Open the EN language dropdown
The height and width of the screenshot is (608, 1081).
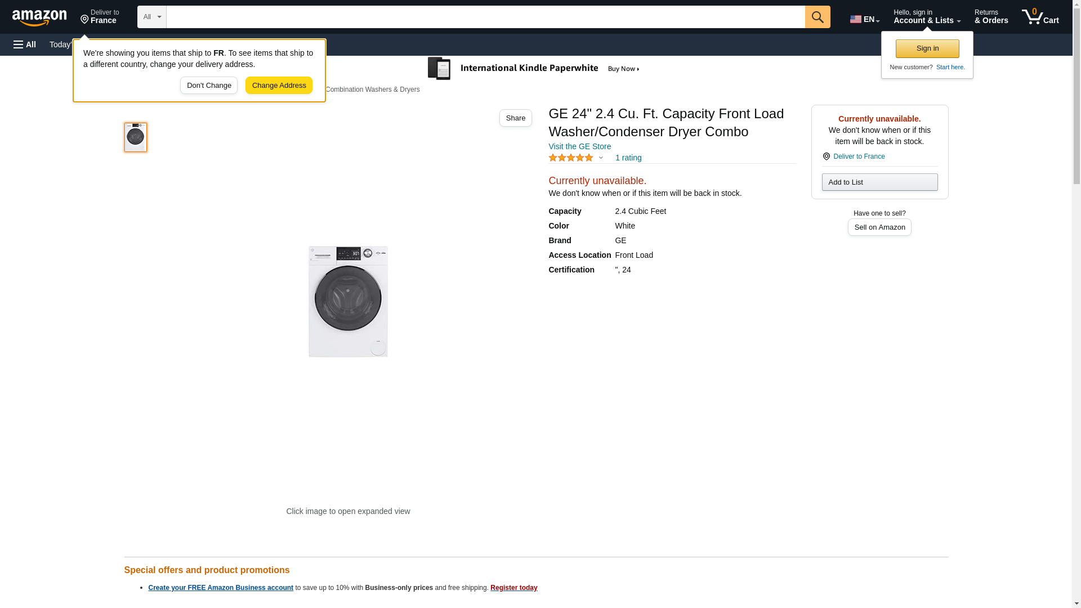pyautogui.click(x=864, y=19)
